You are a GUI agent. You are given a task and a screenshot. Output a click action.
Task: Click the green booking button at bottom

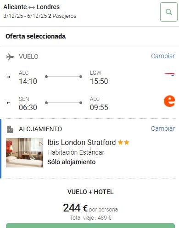click(90, 226)
